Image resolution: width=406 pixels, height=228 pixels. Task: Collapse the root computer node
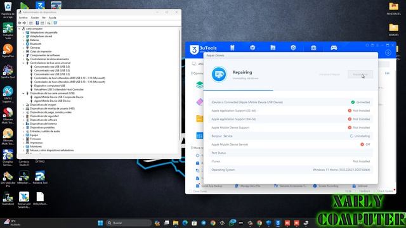(x=20, y=28)
